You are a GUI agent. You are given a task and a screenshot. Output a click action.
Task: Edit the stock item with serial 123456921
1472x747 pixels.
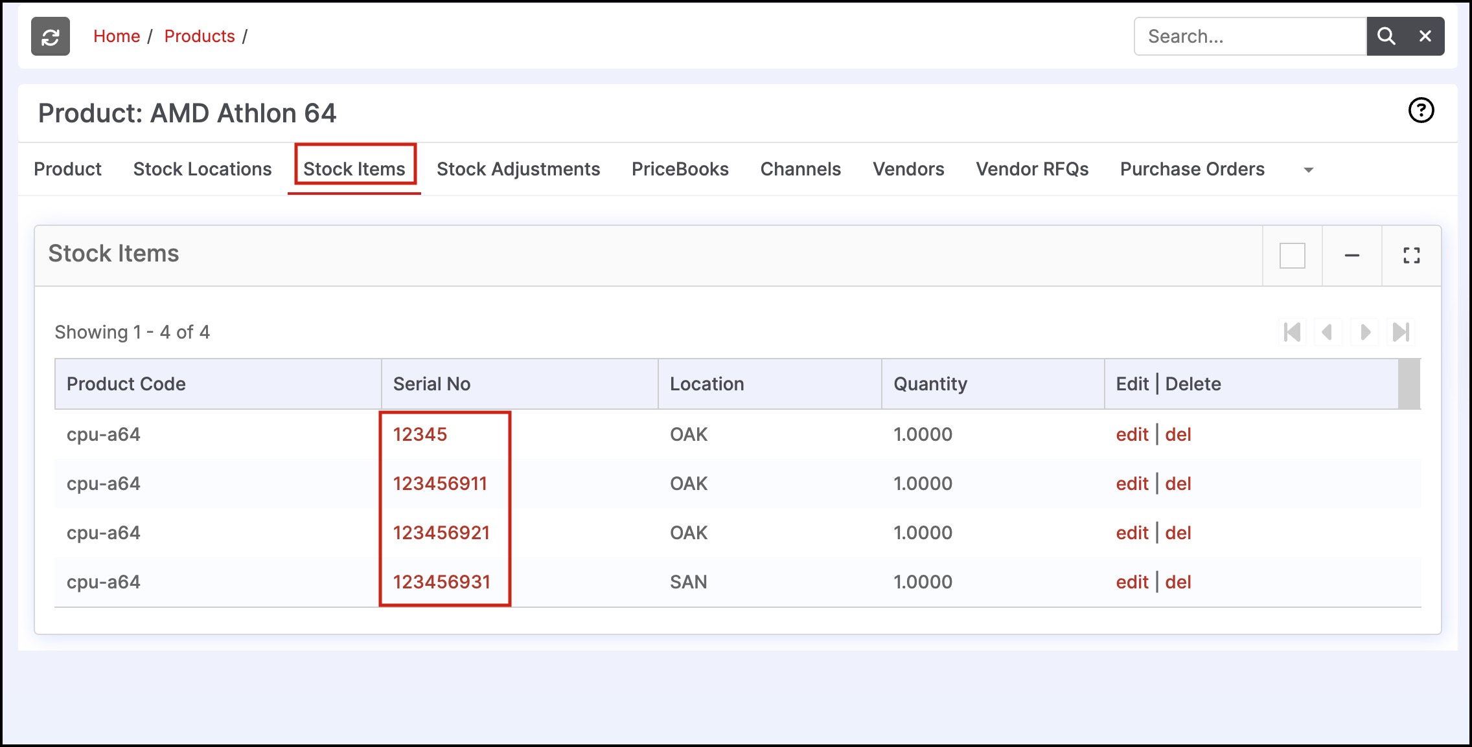(1132, 533)
